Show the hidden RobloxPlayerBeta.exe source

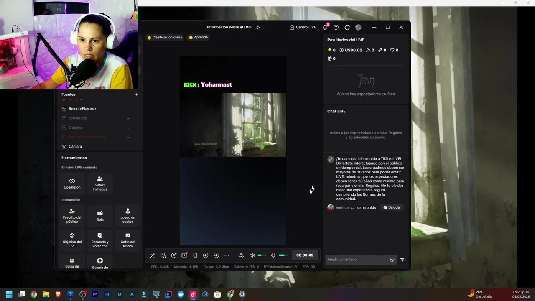tap(128, 137)
